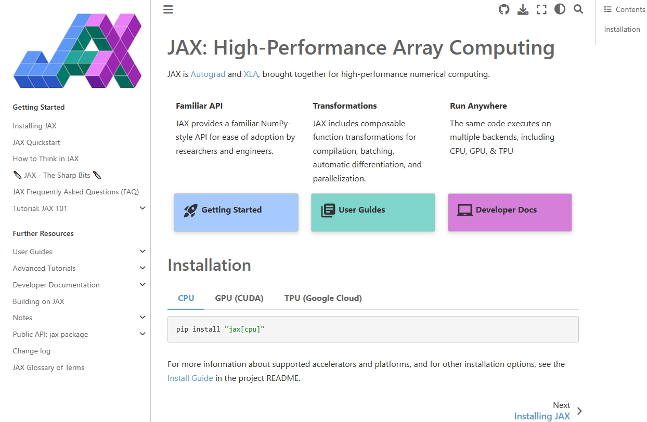Click the pip install code block
Screen dimensions: 647x422
pyautogui.click(x=373, y=329)
